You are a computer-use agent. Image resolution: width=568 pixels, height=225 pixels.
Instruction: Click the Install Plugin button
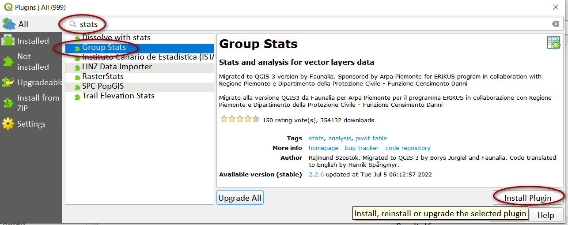[x=528, y=198]
